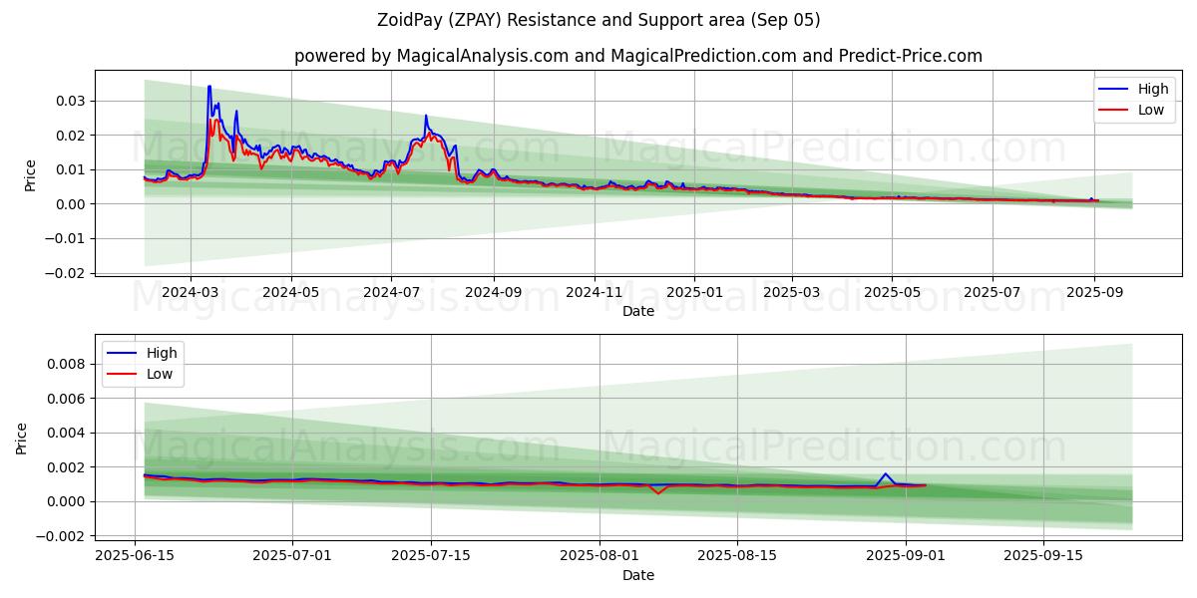Click the '0.02' price tick on top chart
This screenshot has height=598, width=1197.
(73, 135)
